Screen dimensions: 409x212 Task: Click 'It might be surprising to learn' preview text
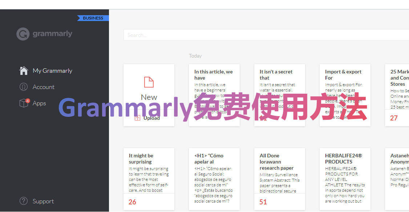coord(149,179)
